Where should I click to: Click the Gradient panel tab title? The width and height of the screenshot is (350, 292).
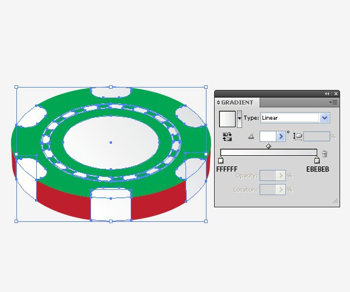click(x=237, y=103)
